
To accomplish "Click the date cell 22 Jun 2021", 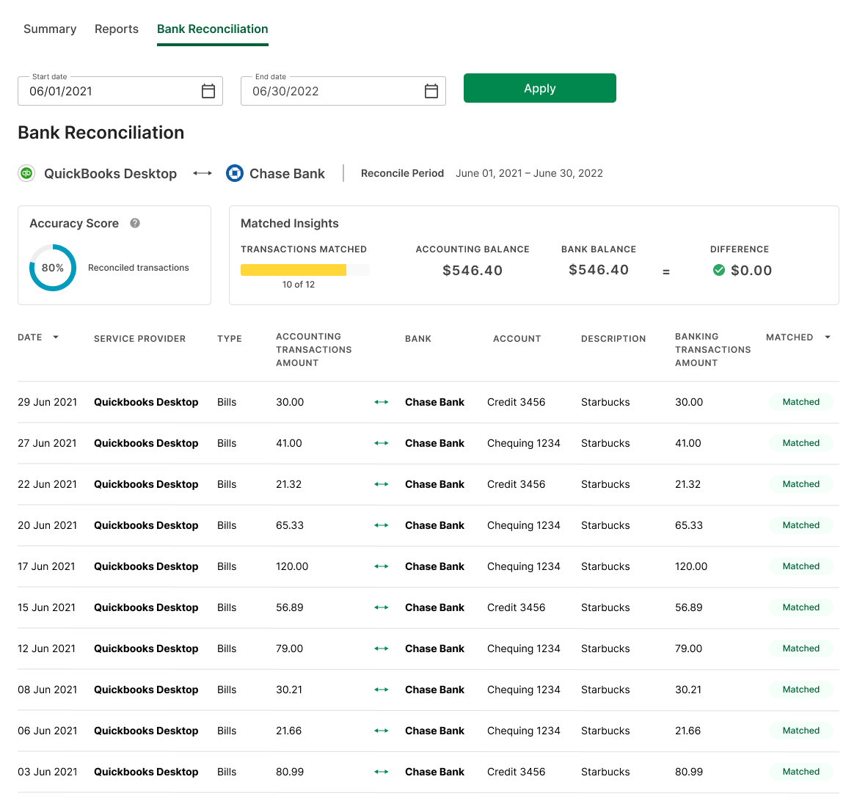I will click(x=47, y=484).
